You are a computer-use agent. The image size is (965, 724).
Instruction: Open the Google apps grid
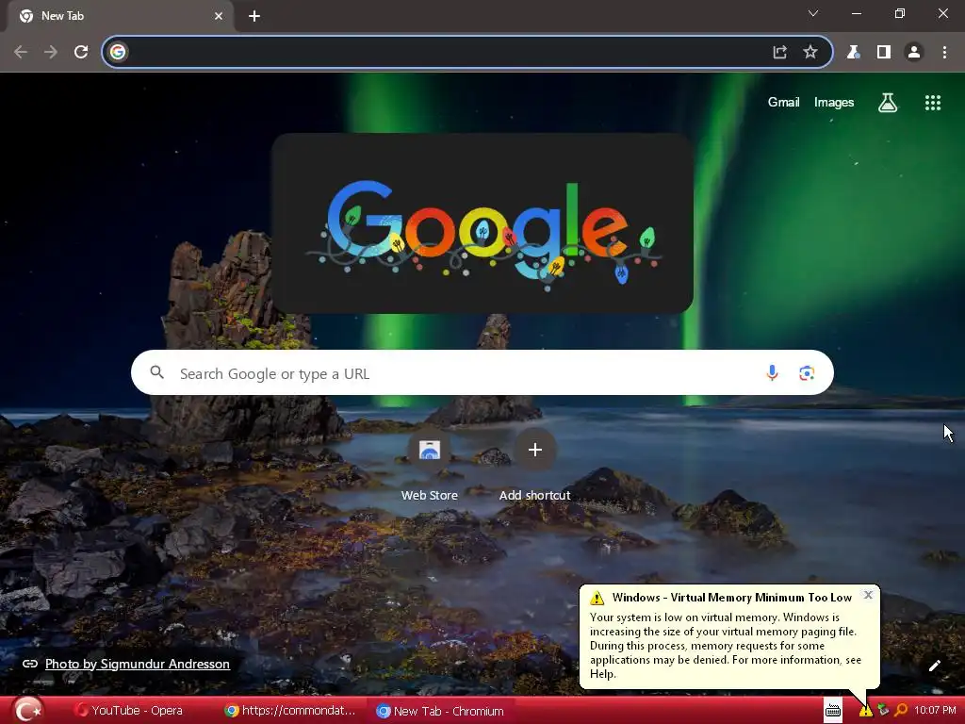[933, 103]
